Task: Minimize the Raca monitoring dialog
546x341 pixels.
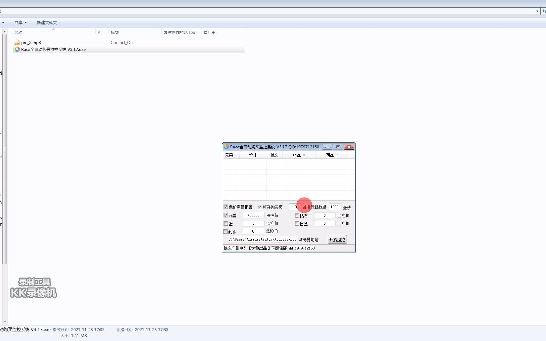Action: point(327,147)
